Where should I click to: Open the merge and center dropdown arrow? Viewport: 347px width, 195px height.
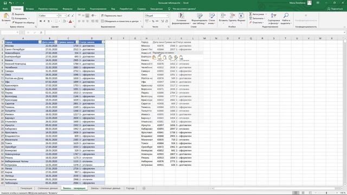pyautogui.click(x=140, y=21)
